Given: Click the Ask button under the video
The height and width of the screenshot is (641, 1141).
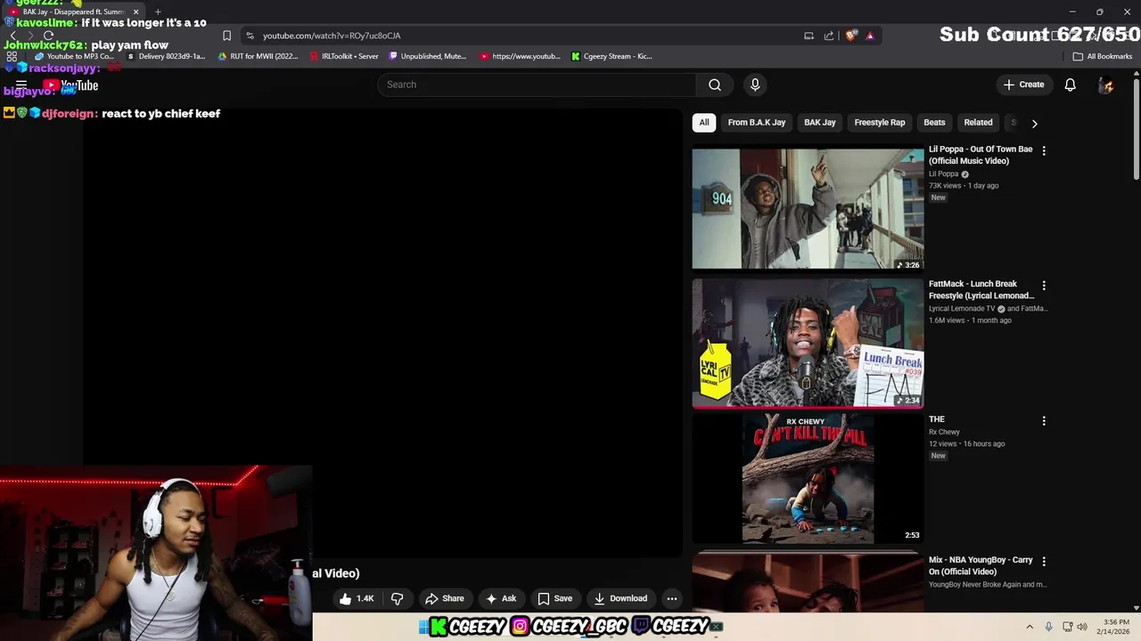Looking at the screenshot, I should pyautogui.click(x=501, y=598).
